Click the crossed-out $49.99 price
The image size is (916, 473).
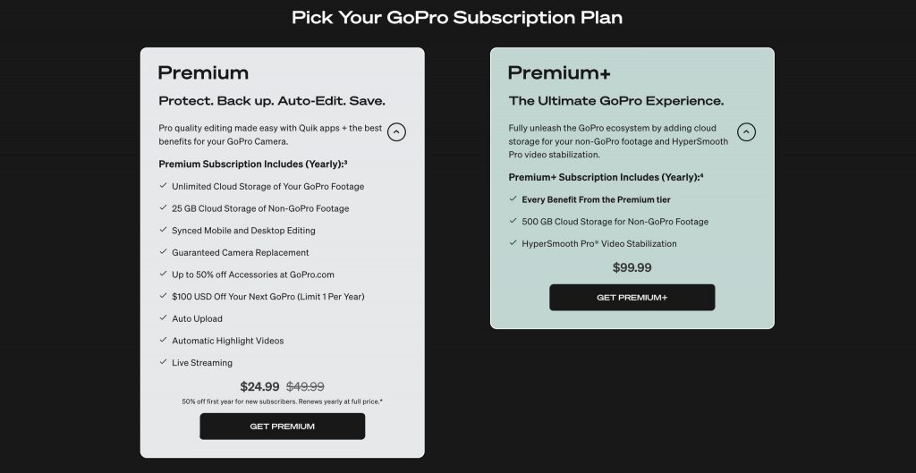coord(305,386)
